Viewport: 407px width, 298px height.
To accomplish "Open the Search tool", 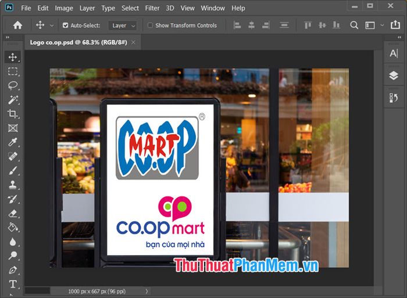I will [354, 25].
